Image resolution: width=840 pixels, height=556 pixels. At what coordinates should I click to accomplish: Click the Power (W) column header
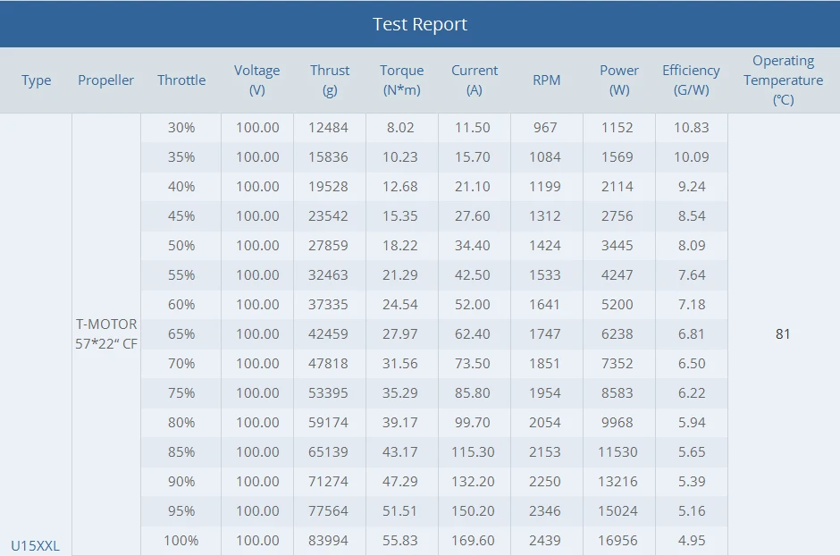point(619,80)
